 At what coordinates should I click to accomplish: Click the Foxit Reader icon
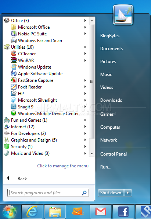tap(14, 87)
